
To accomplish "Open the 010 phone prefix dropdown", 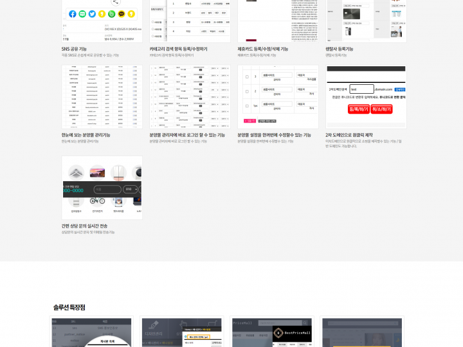I will pos(129,190).
